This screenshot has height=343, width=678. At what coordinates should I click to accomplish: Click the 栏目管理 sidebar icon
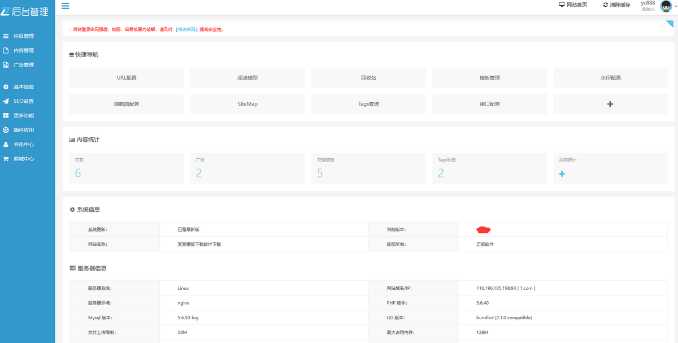click(x=6, y=36)
